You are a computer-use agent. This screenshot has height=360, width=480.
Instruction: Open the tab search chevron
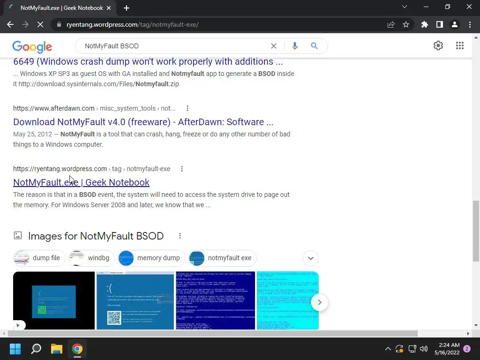point(405,7)
